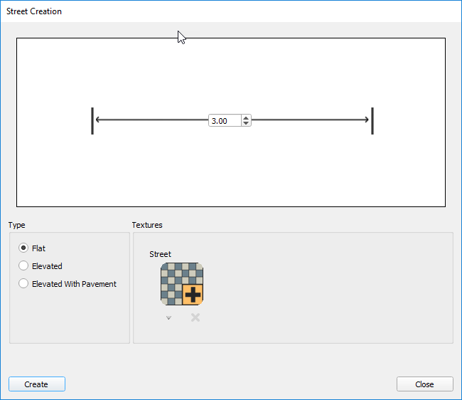Decrease street width with the down arrow
The height and width of the screenshot is (400, 462).
click(x=246, y=124)
